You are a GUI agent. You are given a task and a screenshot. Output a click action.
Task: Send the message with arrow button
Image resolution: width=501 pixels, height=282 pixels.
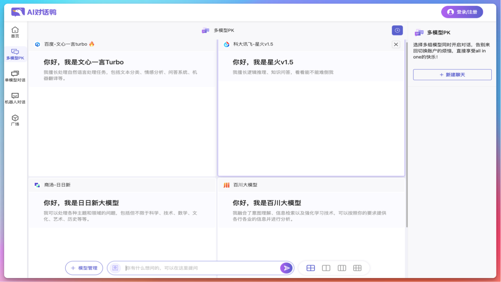(286, 268)
